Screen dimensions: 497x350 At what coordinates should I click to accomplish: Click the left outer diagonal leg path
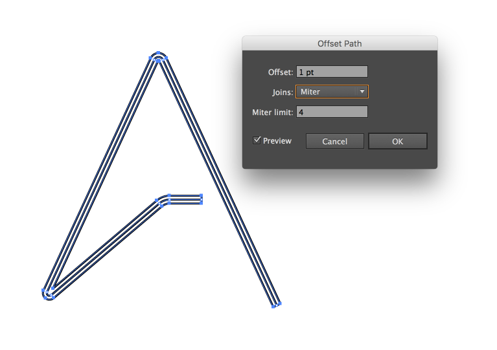click(x=100, y=174)
